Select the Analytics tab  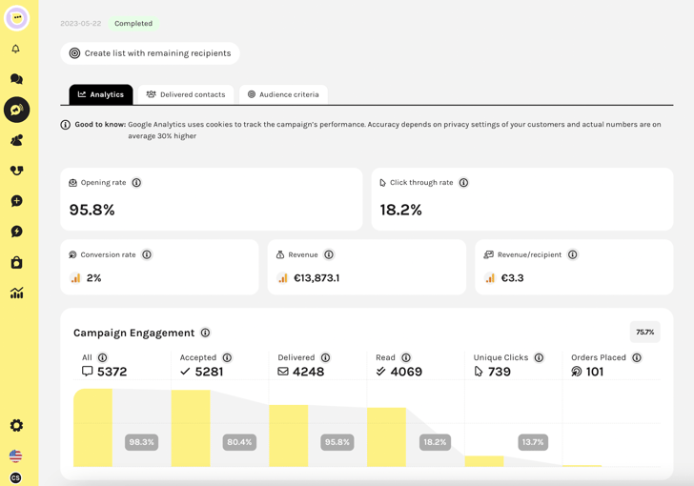[100, 94]
